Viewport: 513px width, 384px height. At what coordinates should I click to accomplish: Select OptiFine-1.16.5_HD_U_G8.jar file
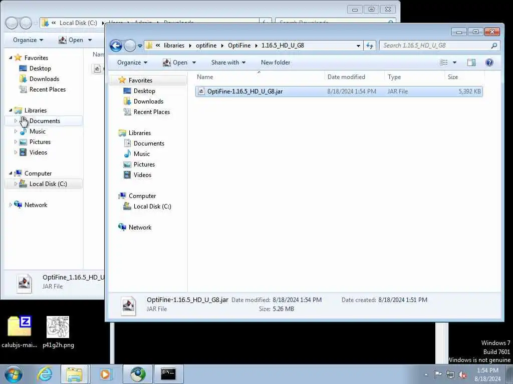click(339, 91)
